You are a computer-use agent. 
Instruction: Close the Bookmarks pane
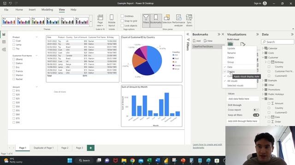click(223, 34)
